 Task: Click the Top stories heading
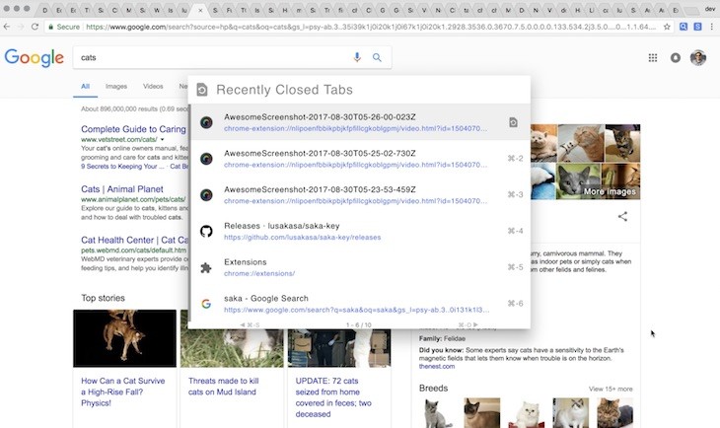pyautogui.click(x=103, y=298)
